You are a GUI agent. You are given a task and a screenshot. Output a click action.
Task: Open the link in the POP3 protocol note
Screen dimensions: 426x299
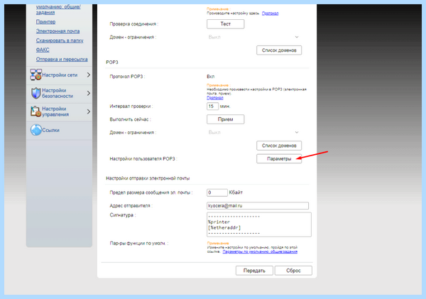[215, 97]
